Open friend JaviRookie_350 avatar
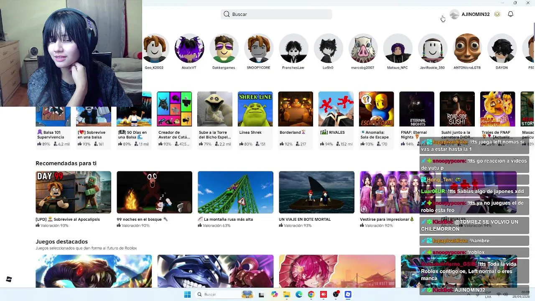 click(x=432, y=48)
